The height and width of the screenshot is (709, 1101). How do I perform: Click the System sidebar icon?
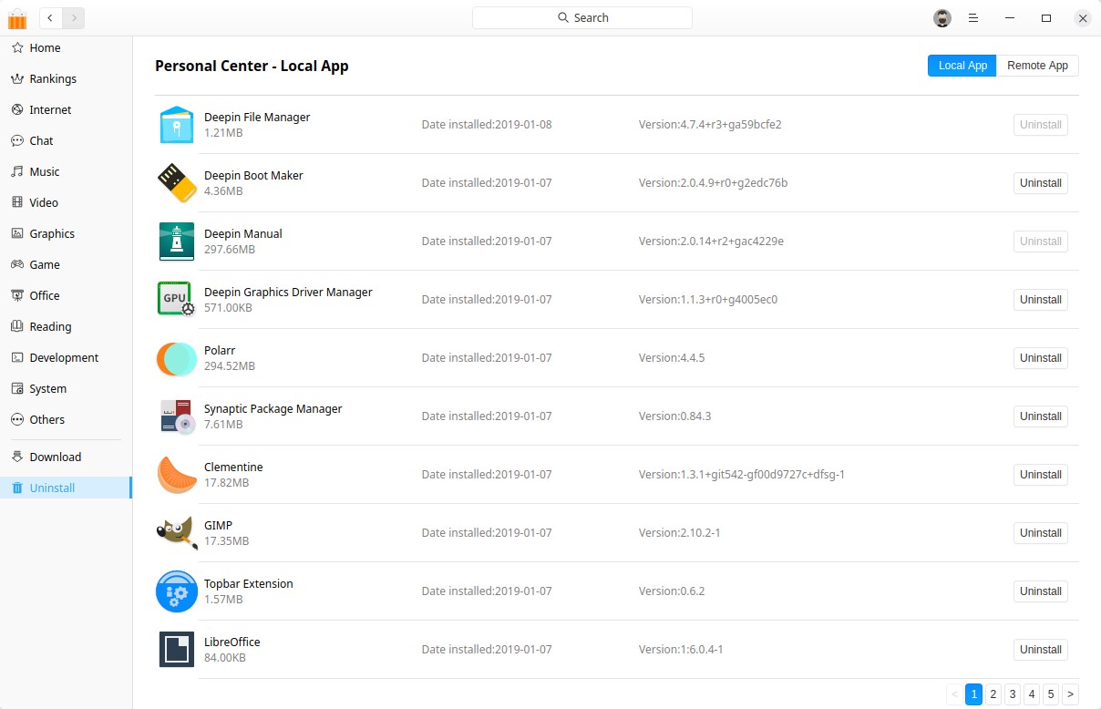click(x=17, y=388)
